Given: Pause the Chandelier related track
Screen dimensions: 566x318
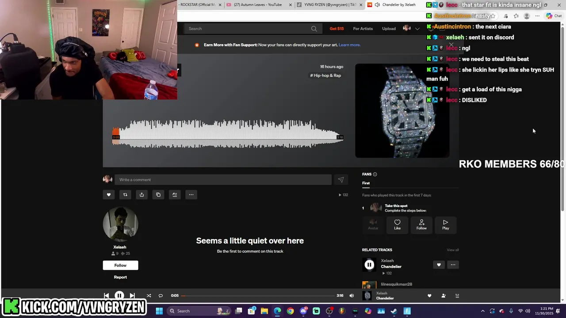Looking at the screenshot, I should 369,265.
